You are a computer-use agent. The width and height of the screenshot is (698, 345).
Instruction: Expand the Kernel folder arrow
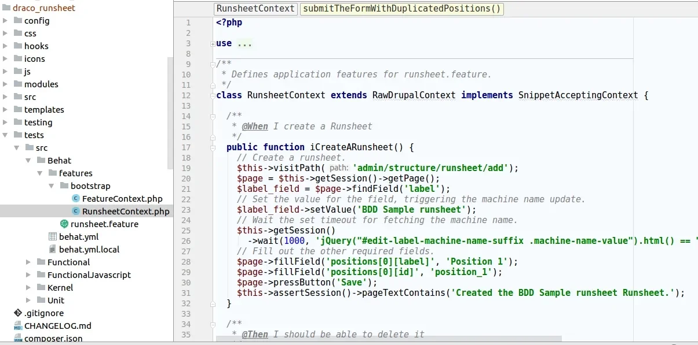pos(28,287)
